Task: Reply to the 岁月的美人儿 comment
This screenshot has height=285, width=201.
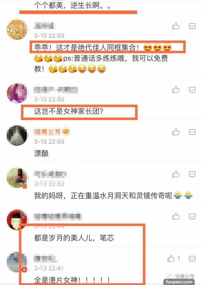Action: 192,216
